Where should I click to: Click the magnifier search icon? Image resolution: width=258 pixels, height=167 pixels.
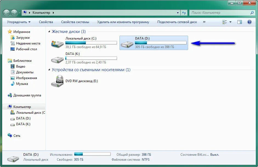(252, 13)
